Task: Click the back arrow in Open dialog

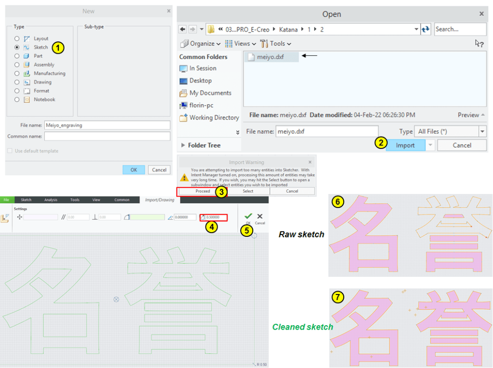Action: 183,29
